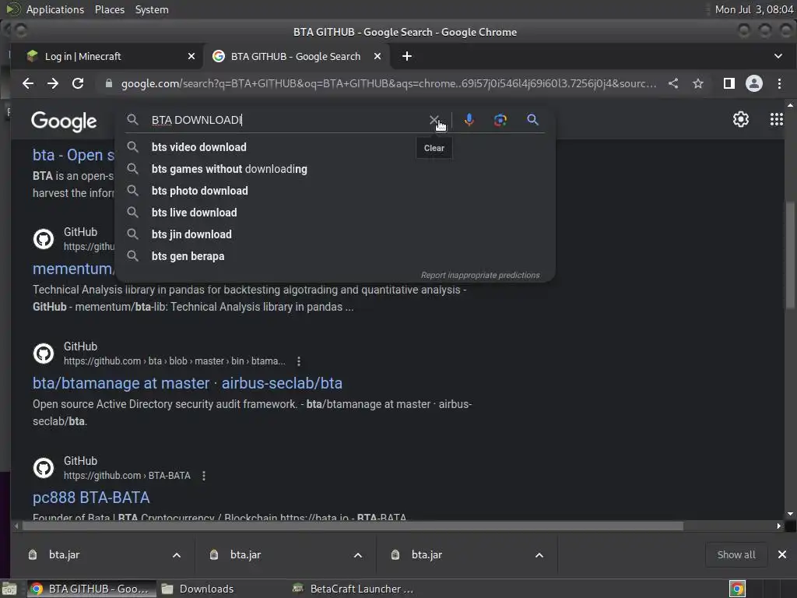This screenshot has height=598, width=797.
Task: View site security lock information
Action: click(109, 83)
